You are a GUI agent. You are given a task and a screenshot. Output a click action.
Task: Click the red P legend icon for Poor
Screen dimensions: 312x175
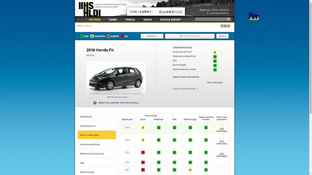(x=122, y=36)
